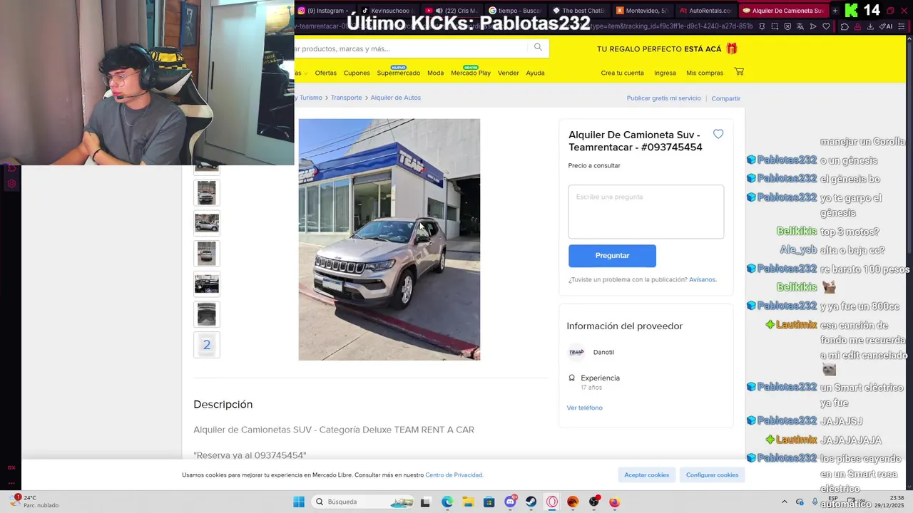Click the Avisanos link
The image size is (913, 513).
[x=703, y=279]
